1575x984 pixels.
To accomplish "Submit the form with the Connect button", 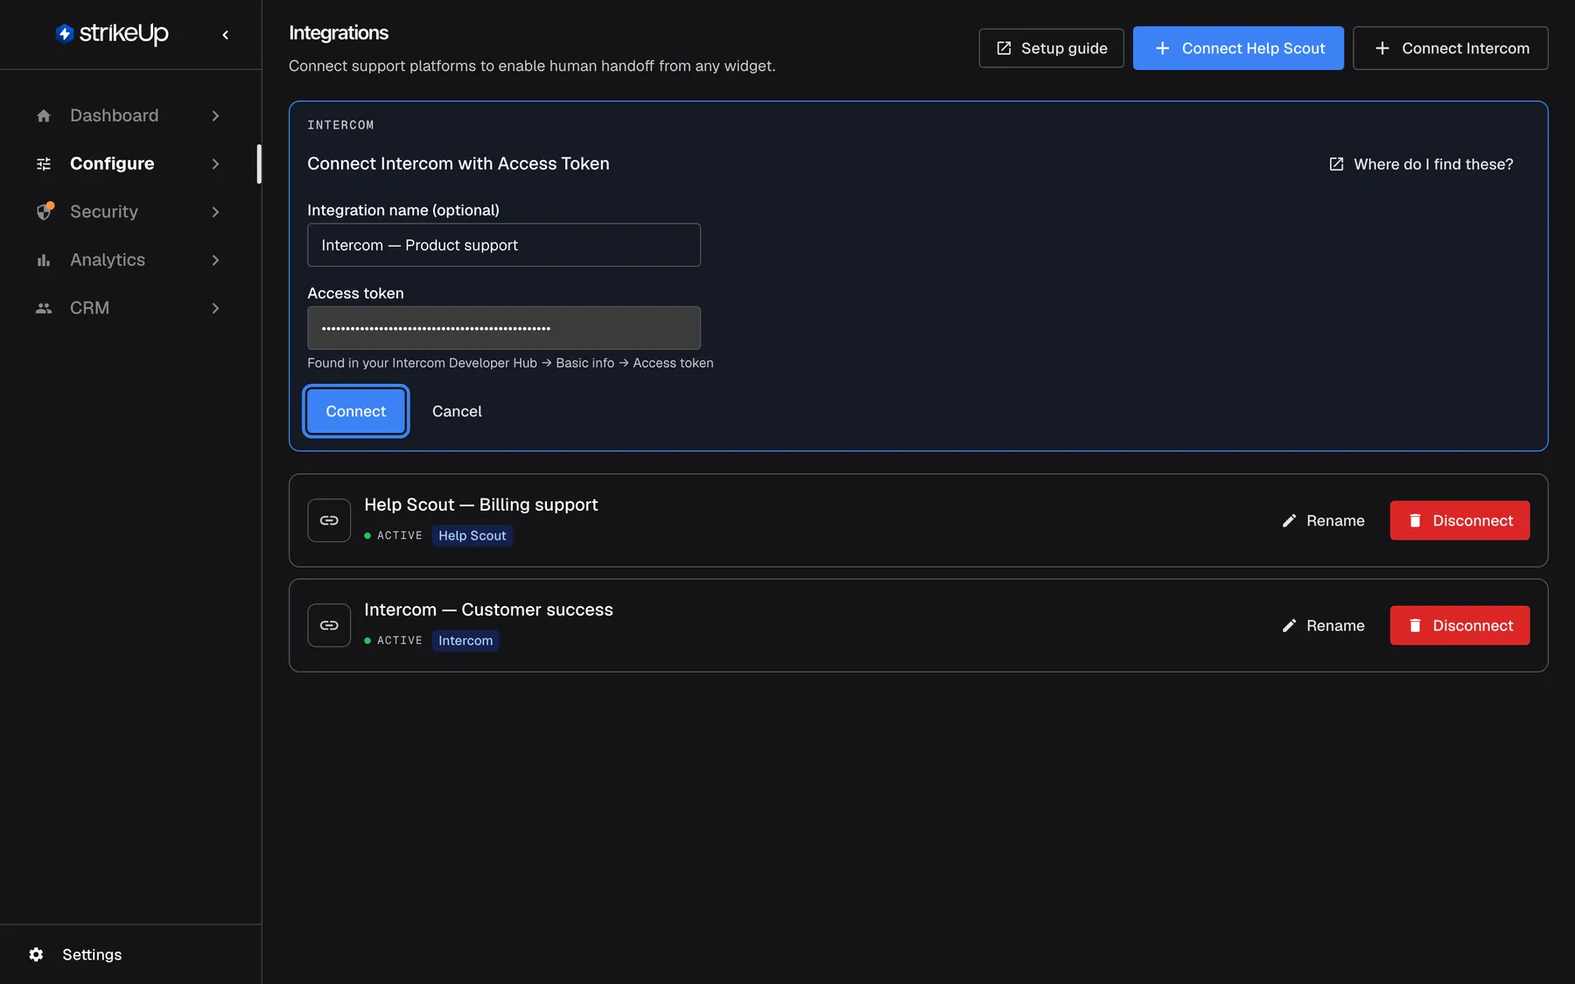I will coord(356,411).
